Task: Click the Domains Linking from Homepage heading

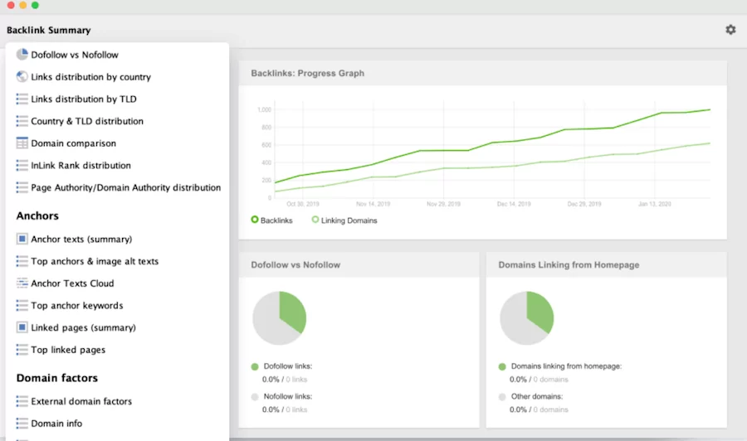Action: click(569, 265)
